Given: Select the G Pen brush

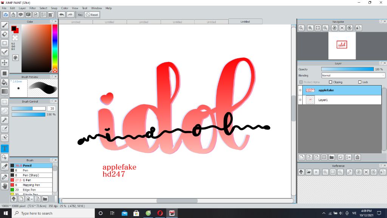Looking at the screenshot, I should [31, 180].
